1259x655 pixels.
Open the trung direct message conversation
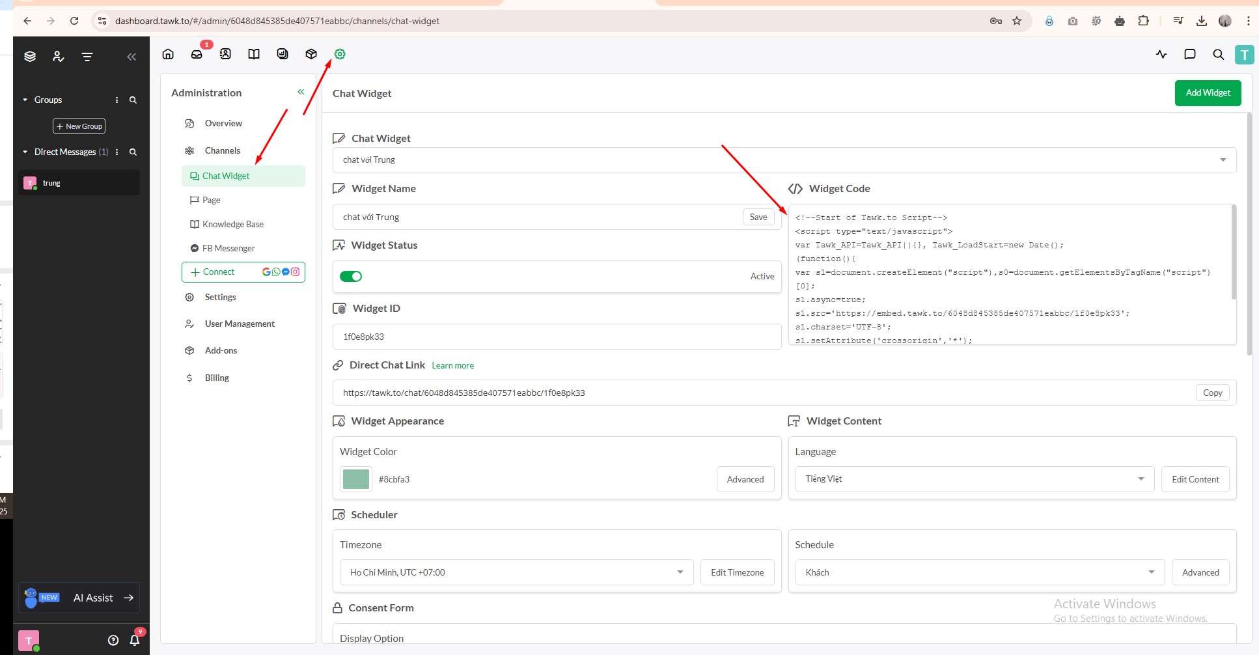pos(79,183)
